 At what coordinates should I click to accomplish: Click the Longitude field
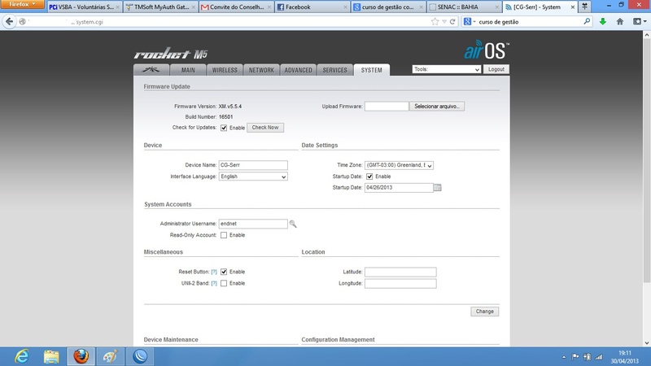tap(400, 283)
